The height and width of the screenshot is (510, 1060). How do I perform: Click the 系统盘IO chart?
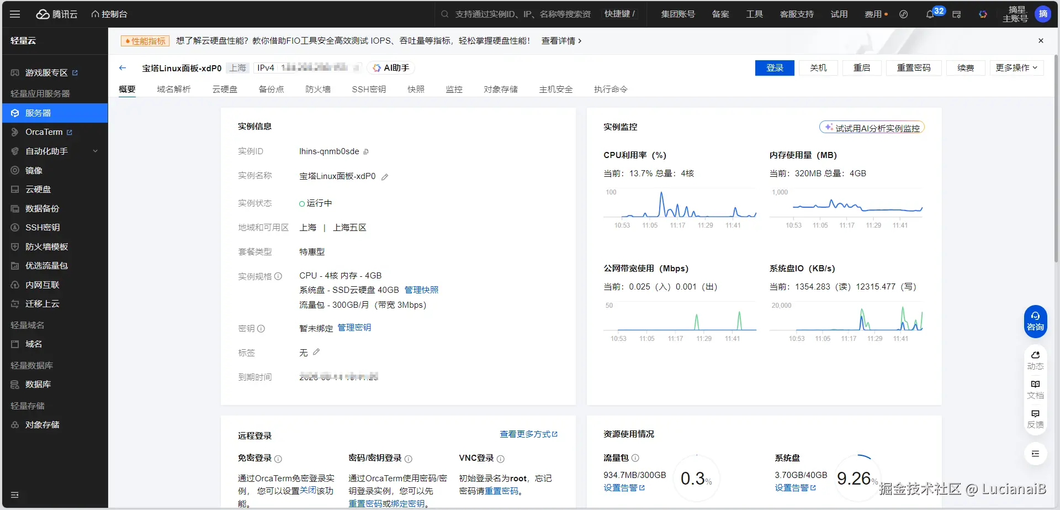tap(846, 320)
